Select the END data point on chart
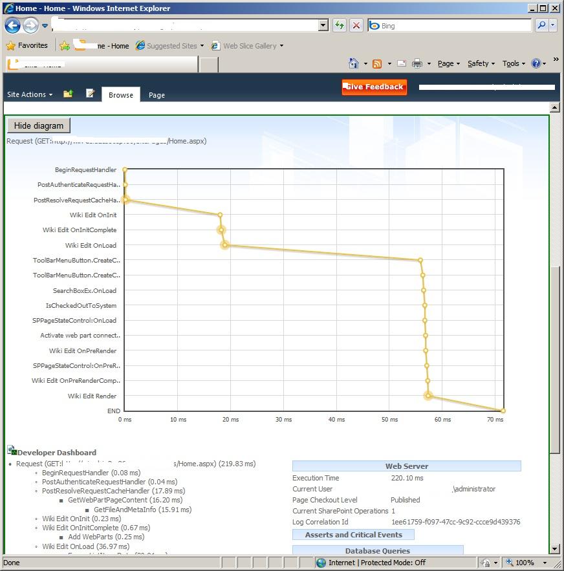The width and height of the screenshot is (564, 571). coord(503,411)
